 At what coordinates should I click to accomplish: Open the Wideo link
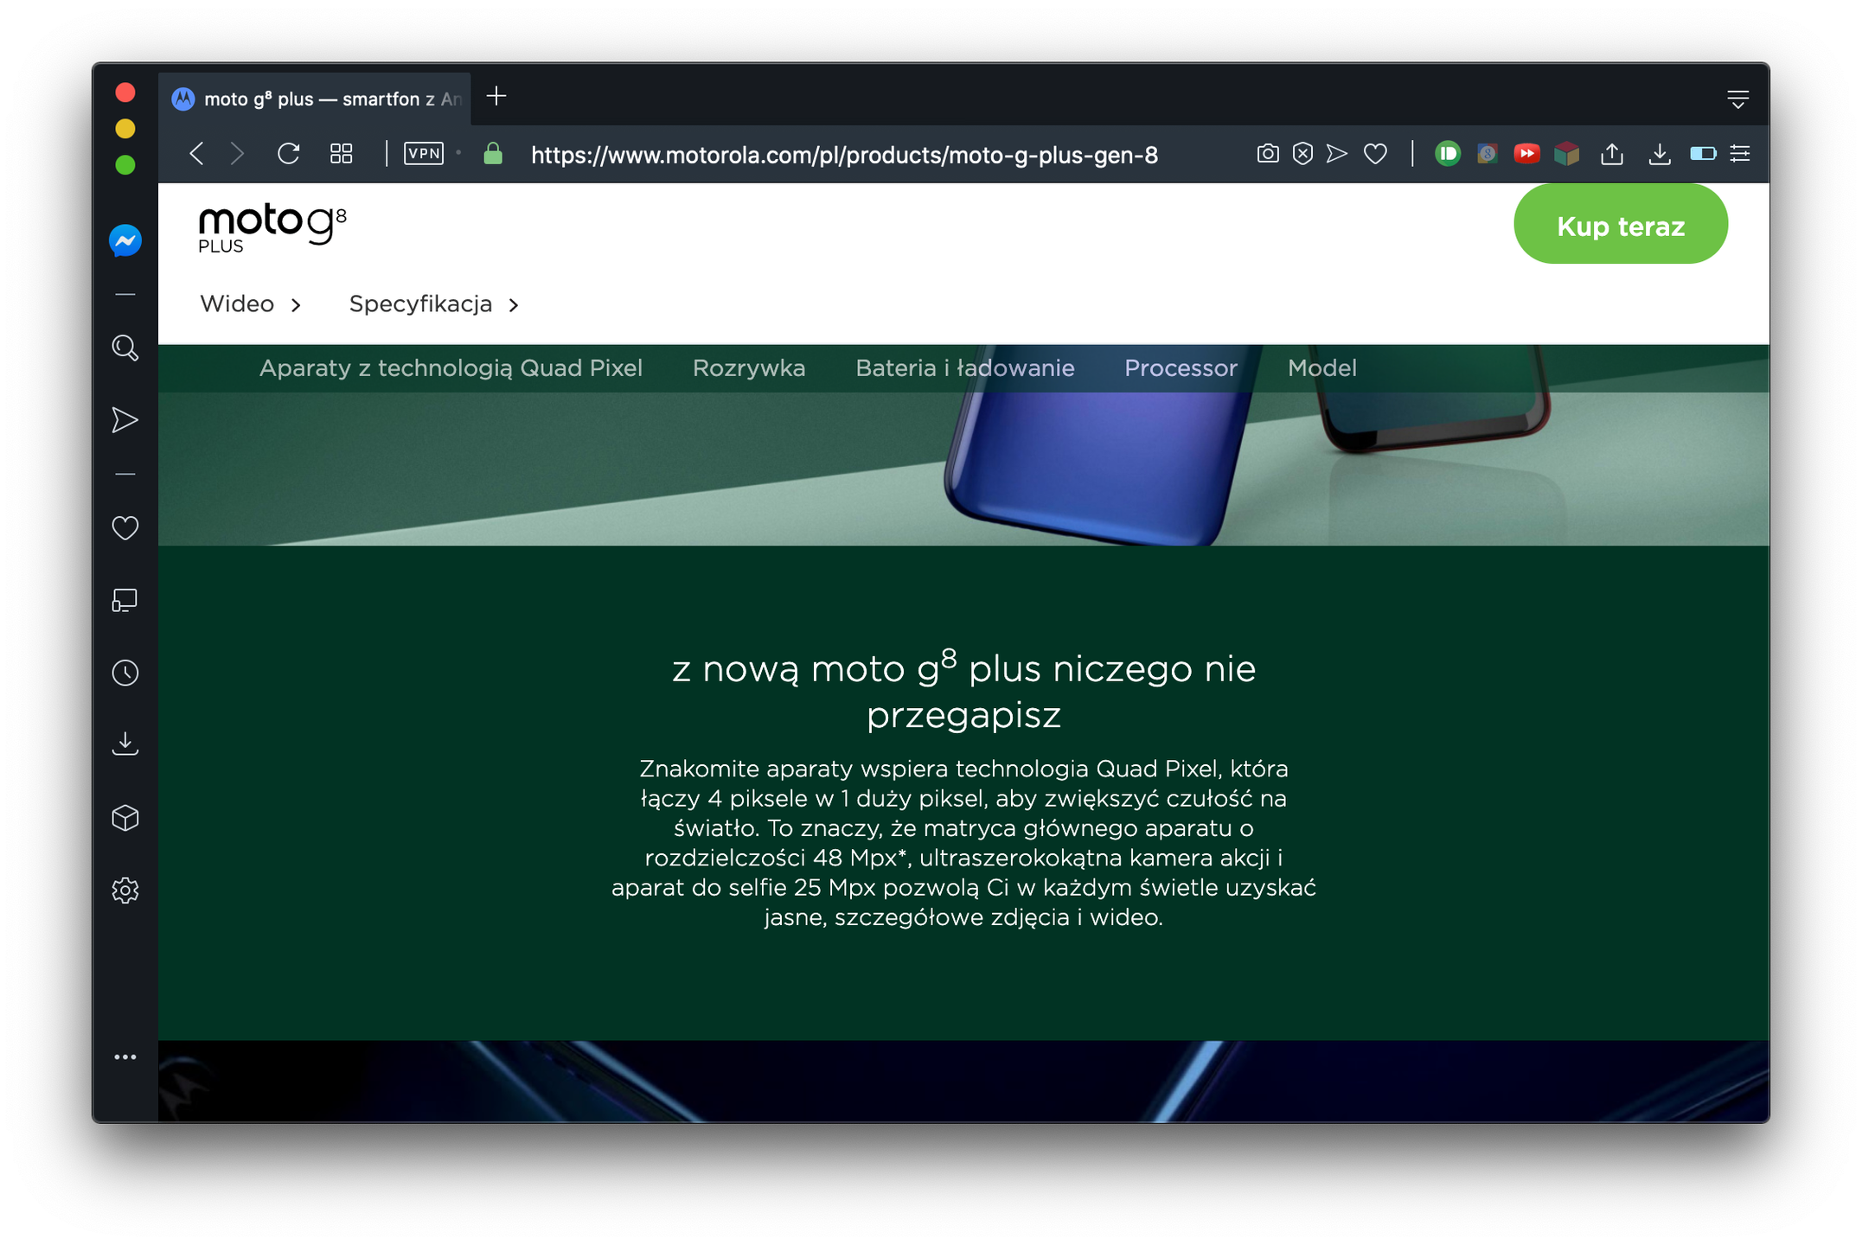coord(237,304)
